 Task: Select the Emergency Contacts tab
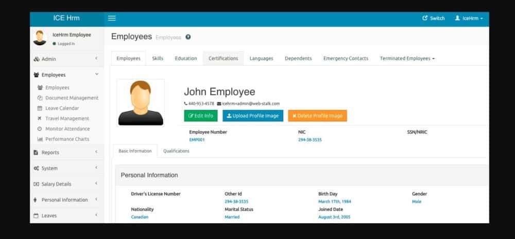click(346, 59)
